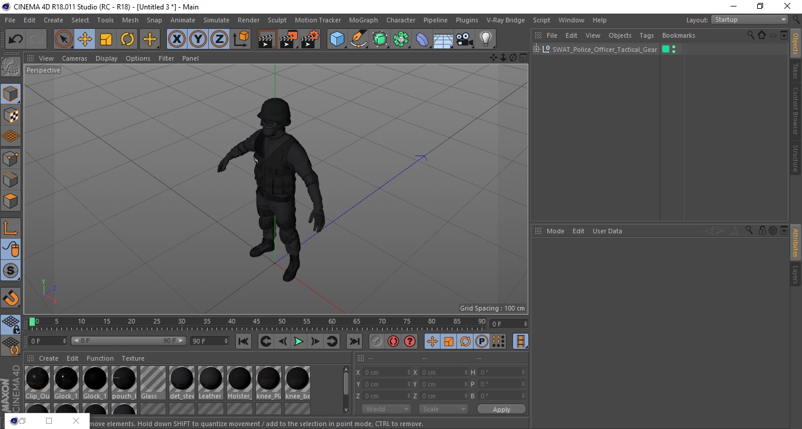This screenshot has height=429, width=802.
Task: Click the timeline range slider bar
Action: click(129, 341)
